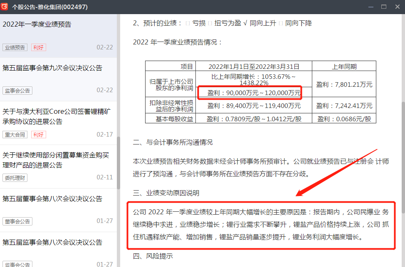Click the 02-22 date next to 业绩预告

point(105,47)
